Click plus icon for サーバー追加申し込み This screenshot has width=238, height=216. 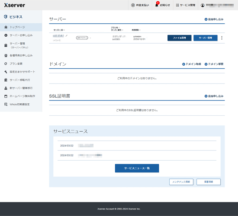(x=206, y=19)
